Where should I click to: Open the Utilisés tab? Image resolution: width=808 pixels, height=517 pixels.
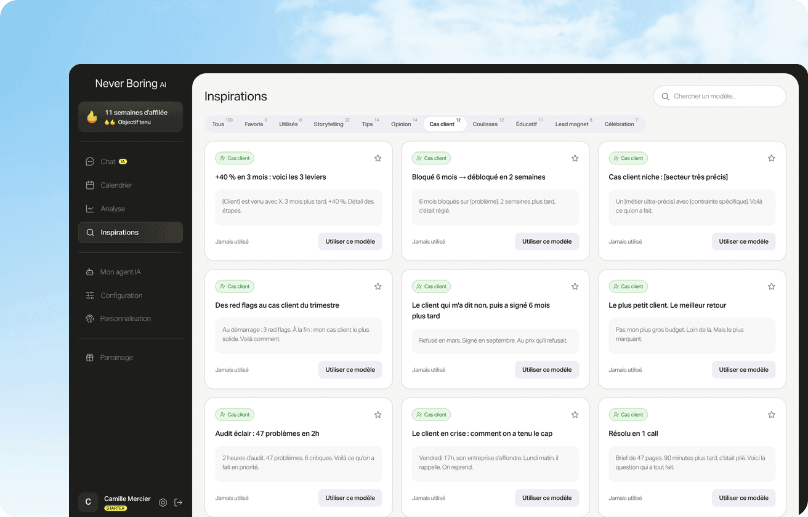pyautogui.click(x=289, y=124)
